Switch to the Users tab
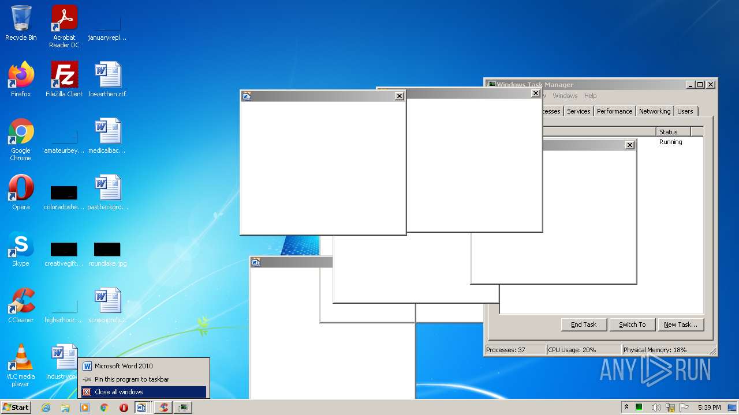 pyautogui.click(x=685, y=111)
